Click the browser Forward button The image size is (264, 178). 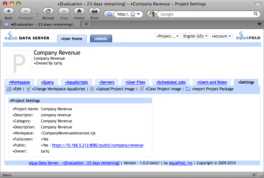click(x=25, y=11)
